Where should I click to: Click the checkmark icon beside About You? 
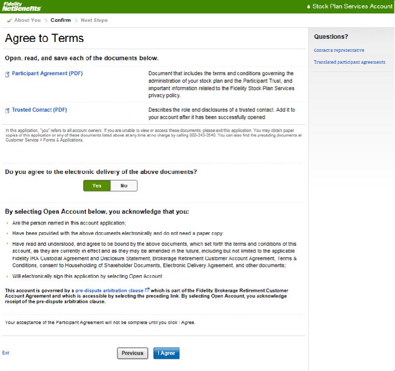click(x=9, y=20)
